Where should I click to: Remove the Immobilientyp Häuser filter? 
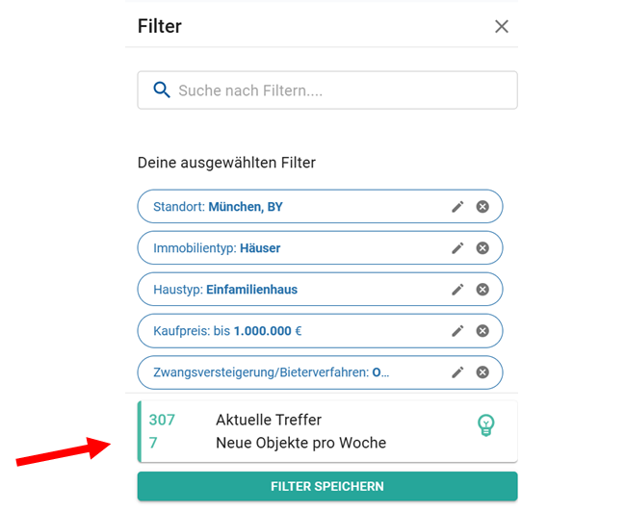[x=483, y=248]
